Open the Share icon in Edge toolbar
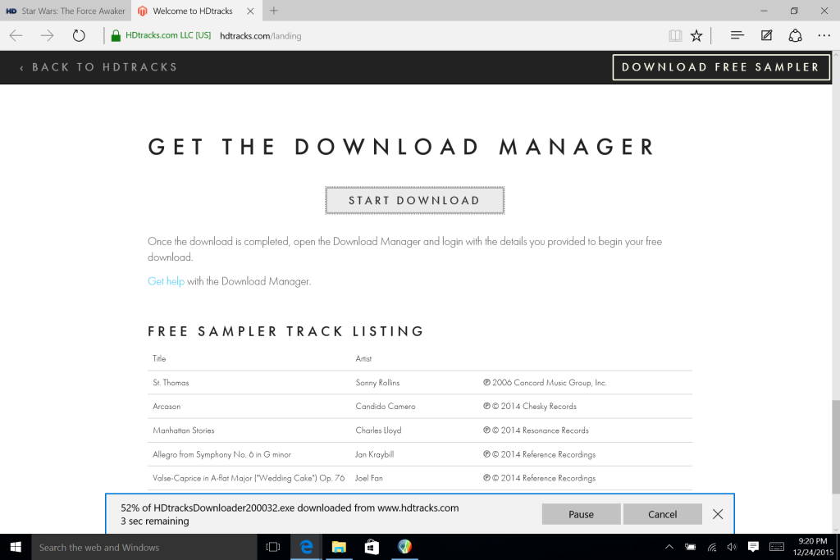 795,35
